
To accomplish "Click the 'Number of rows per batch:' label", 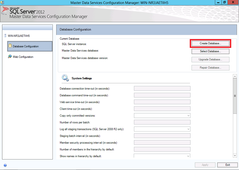I will click(75, 122).
